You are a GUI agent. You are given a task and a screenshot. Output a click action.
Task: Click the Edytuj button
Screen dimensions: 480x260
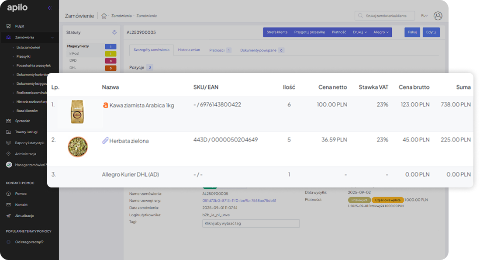(x=431, y=32)
